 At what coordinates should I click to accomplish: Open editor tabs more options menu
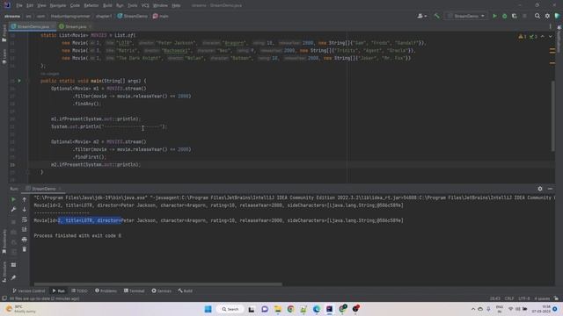[x=550, y=26]
